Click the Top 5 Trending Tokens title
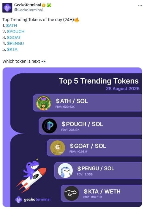The width and height of the screenshot is (147, 212). [99, 81]
